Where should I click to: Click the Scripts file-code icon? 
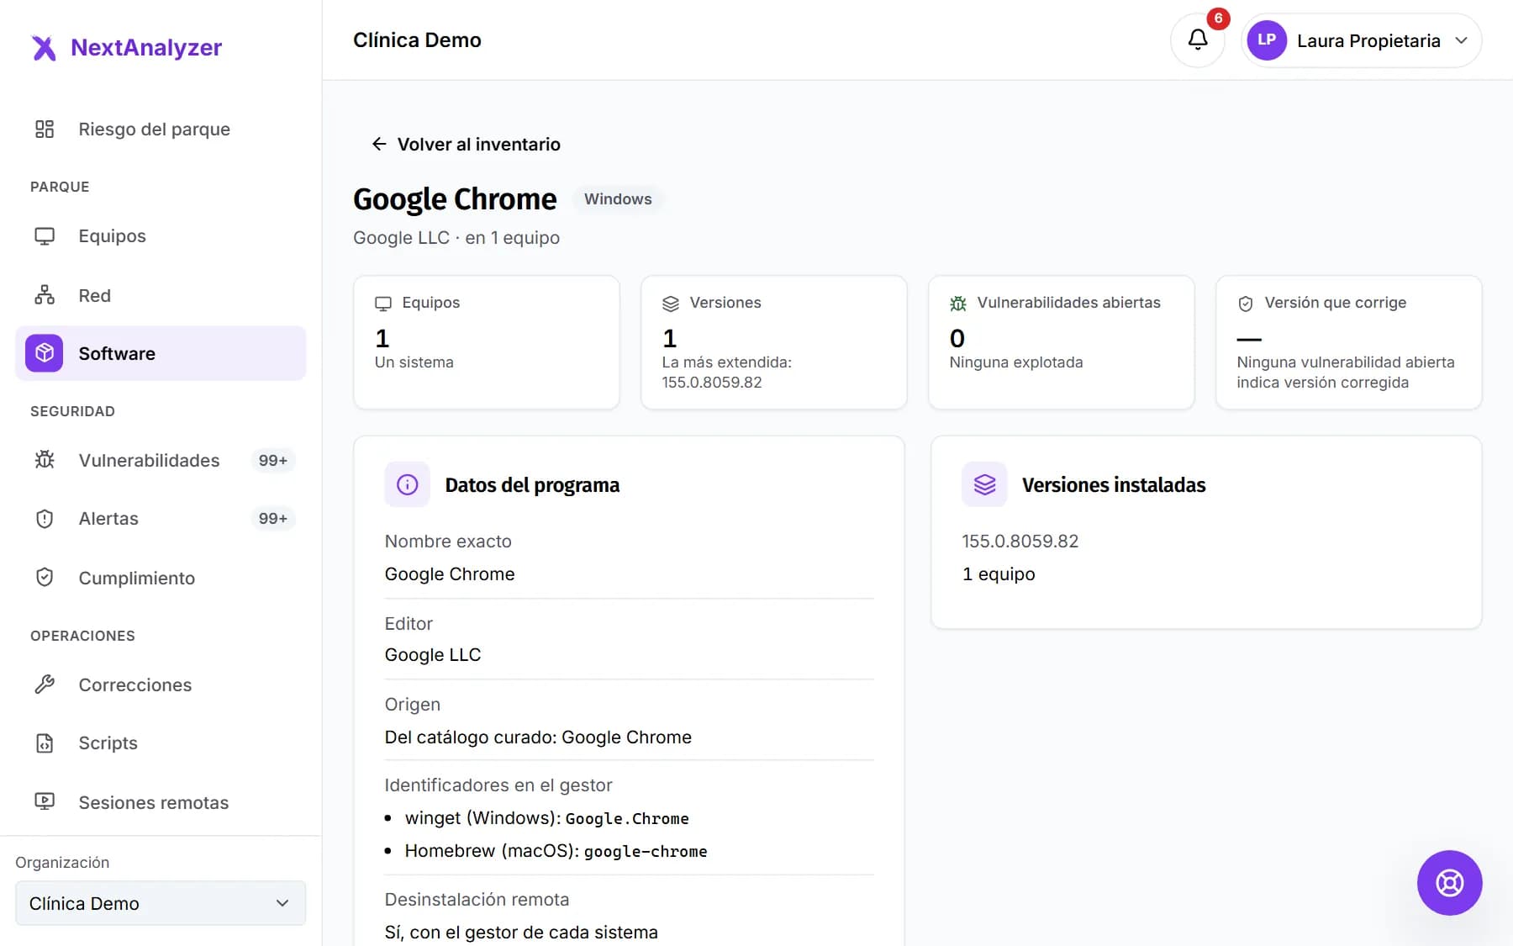pos(45,743)
